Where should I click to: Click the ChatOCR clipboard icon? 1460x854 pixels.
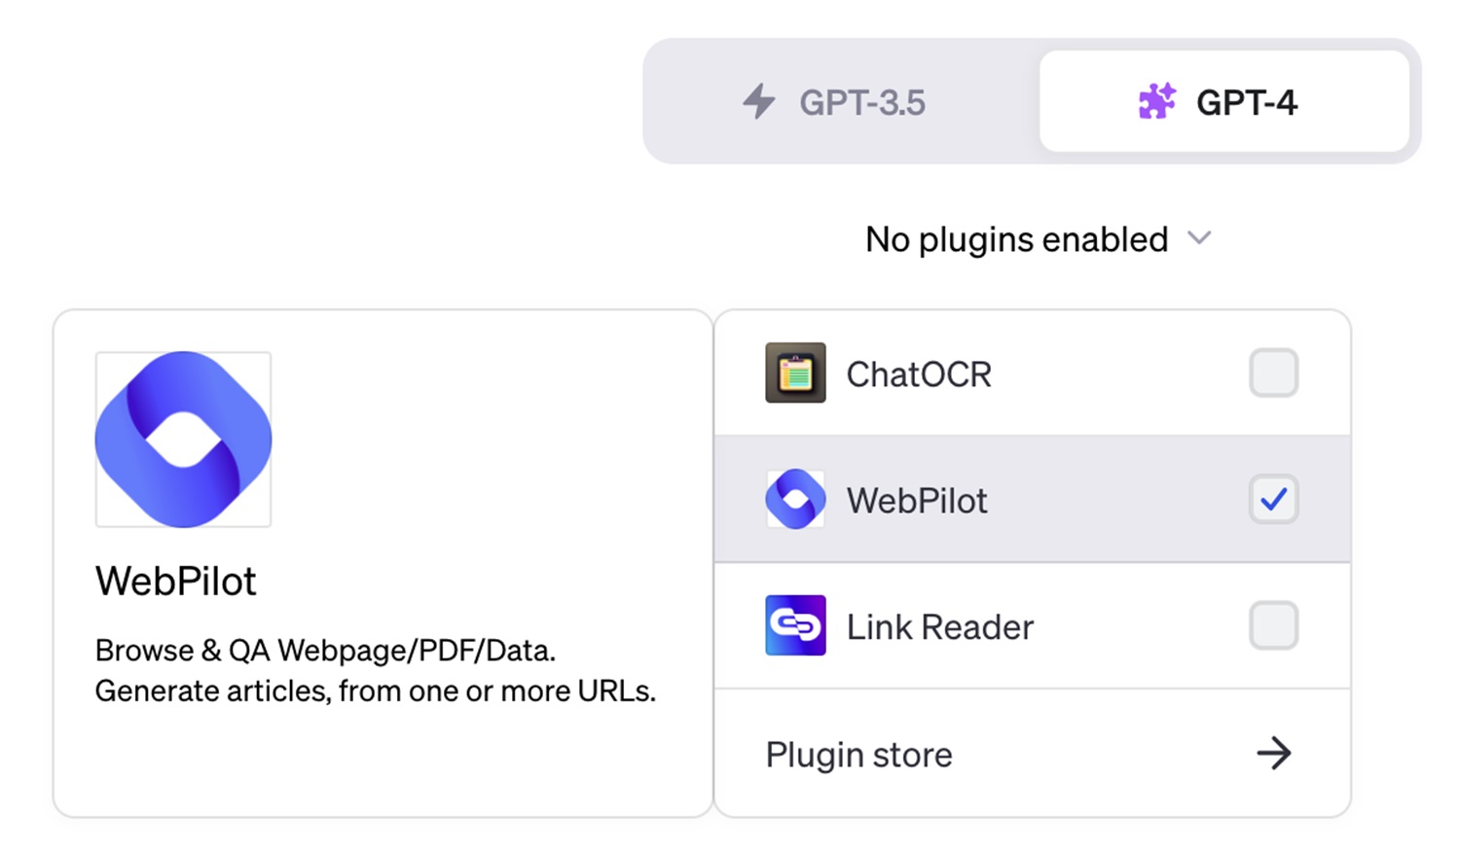(x=795, y=373)
